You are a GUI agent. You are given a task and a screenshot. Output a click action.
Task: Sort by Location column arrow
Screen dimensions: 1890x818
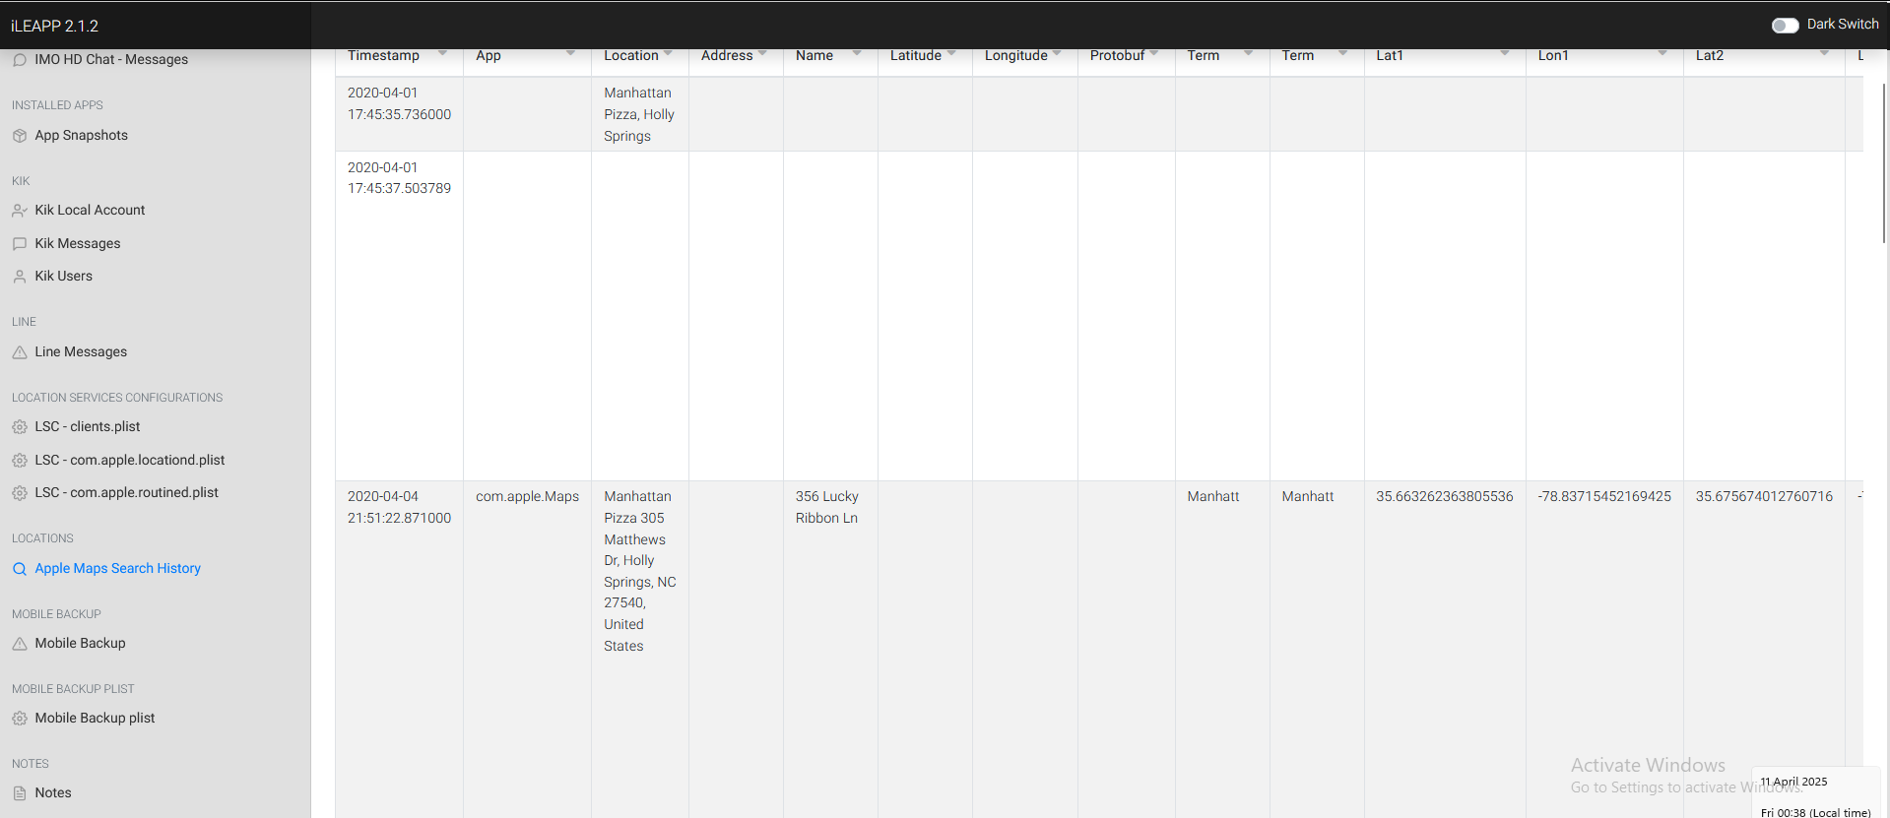tap(668, 53)
